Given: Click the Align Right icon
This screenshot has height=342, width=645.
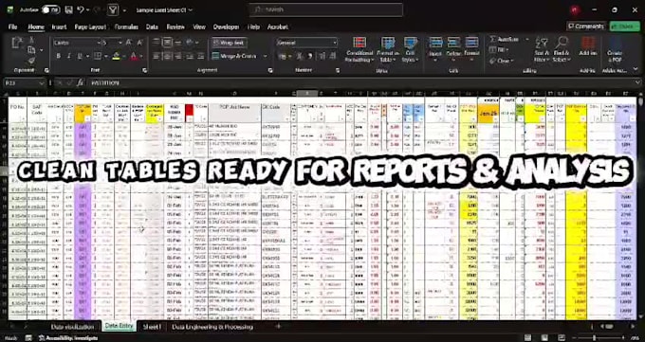Looking at the screenshot, I should pos(178,56).
